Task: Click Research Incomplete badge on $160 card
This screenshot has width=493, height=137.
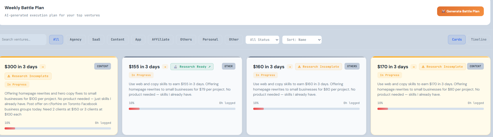Action: [x=319, y=67]
